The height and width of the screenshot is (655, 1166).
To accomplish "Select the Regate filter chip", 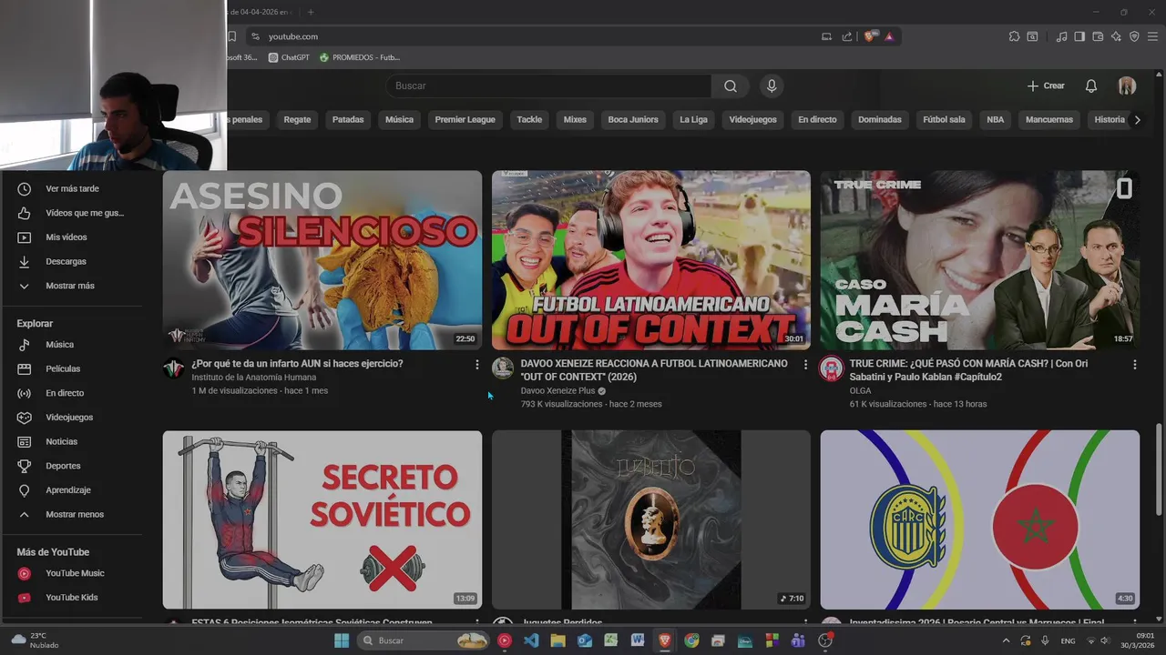I will click(297, 119).
